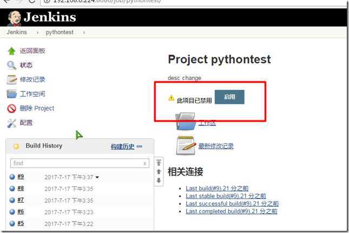Click the notepad changes icon in the sidebar
The width and height of the screenshot is (349, 233).
pos(11,79)
